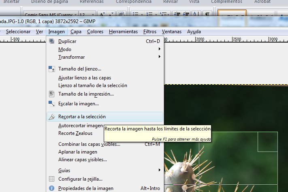Click the Duplicar icon in the Imagen menu
The height and width of the screenshot is (192, 288).
point(51,41)
